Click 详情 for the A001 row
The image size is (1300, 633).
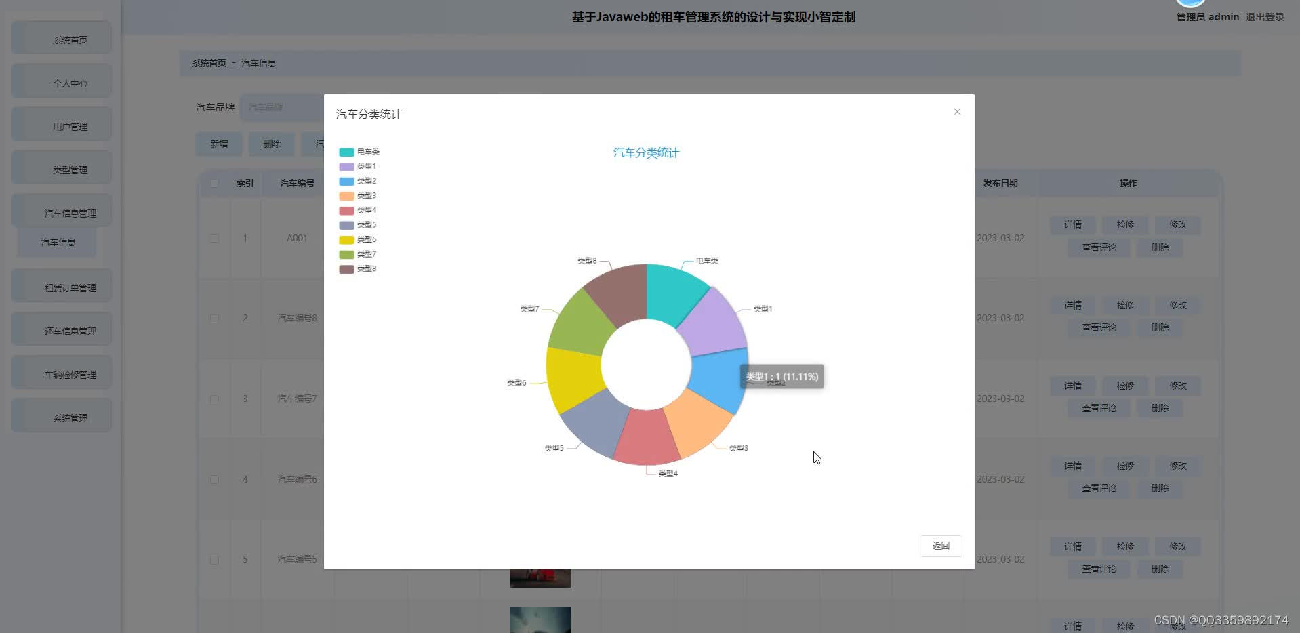click(x=1073, y=224)
